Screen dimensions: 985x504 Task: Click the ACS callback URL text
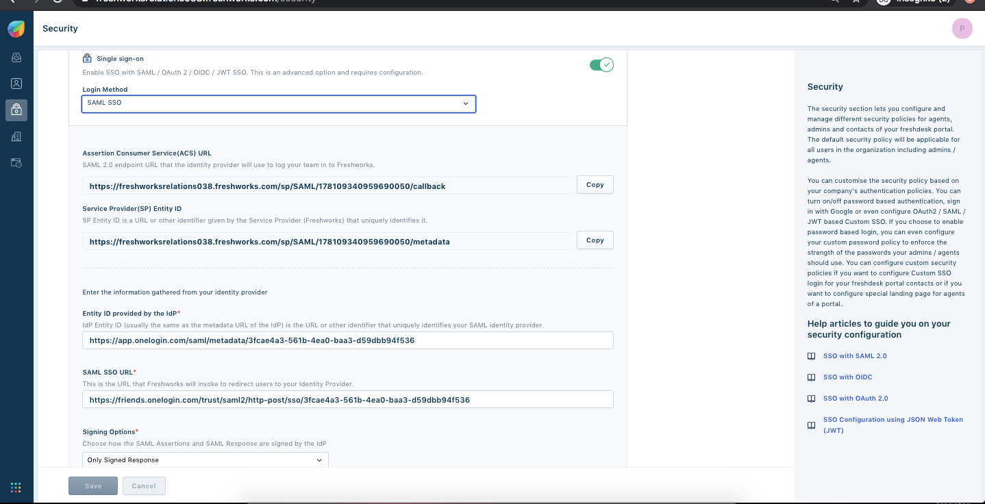tap(268, 186)
